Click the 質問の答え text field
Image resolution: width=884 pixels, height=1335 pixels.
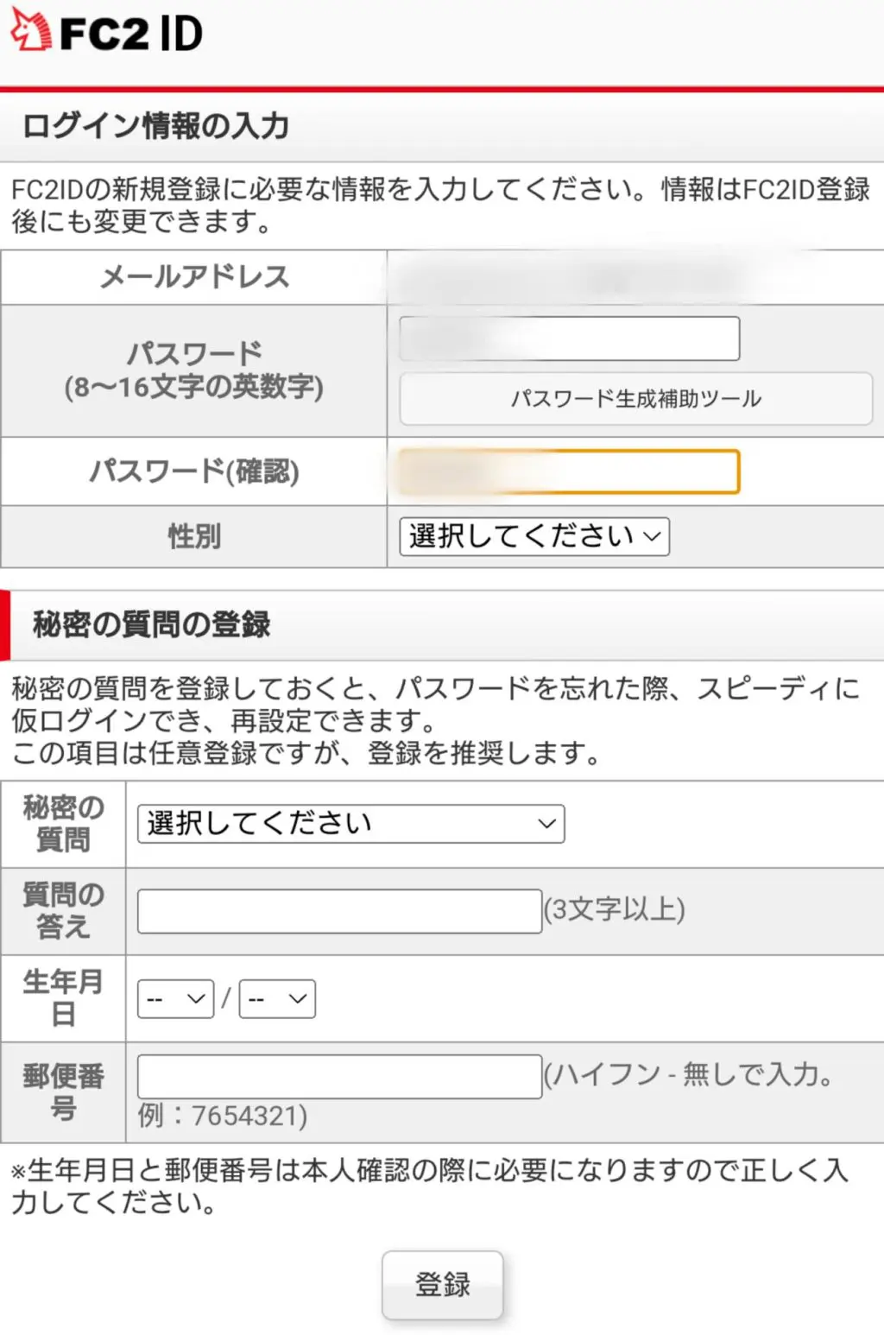coord(339,911)
